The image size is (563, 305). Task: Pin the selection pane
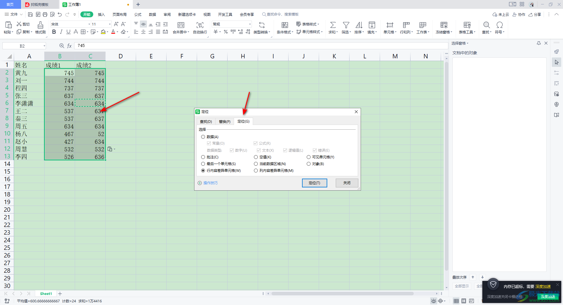[x=539, y=43]
